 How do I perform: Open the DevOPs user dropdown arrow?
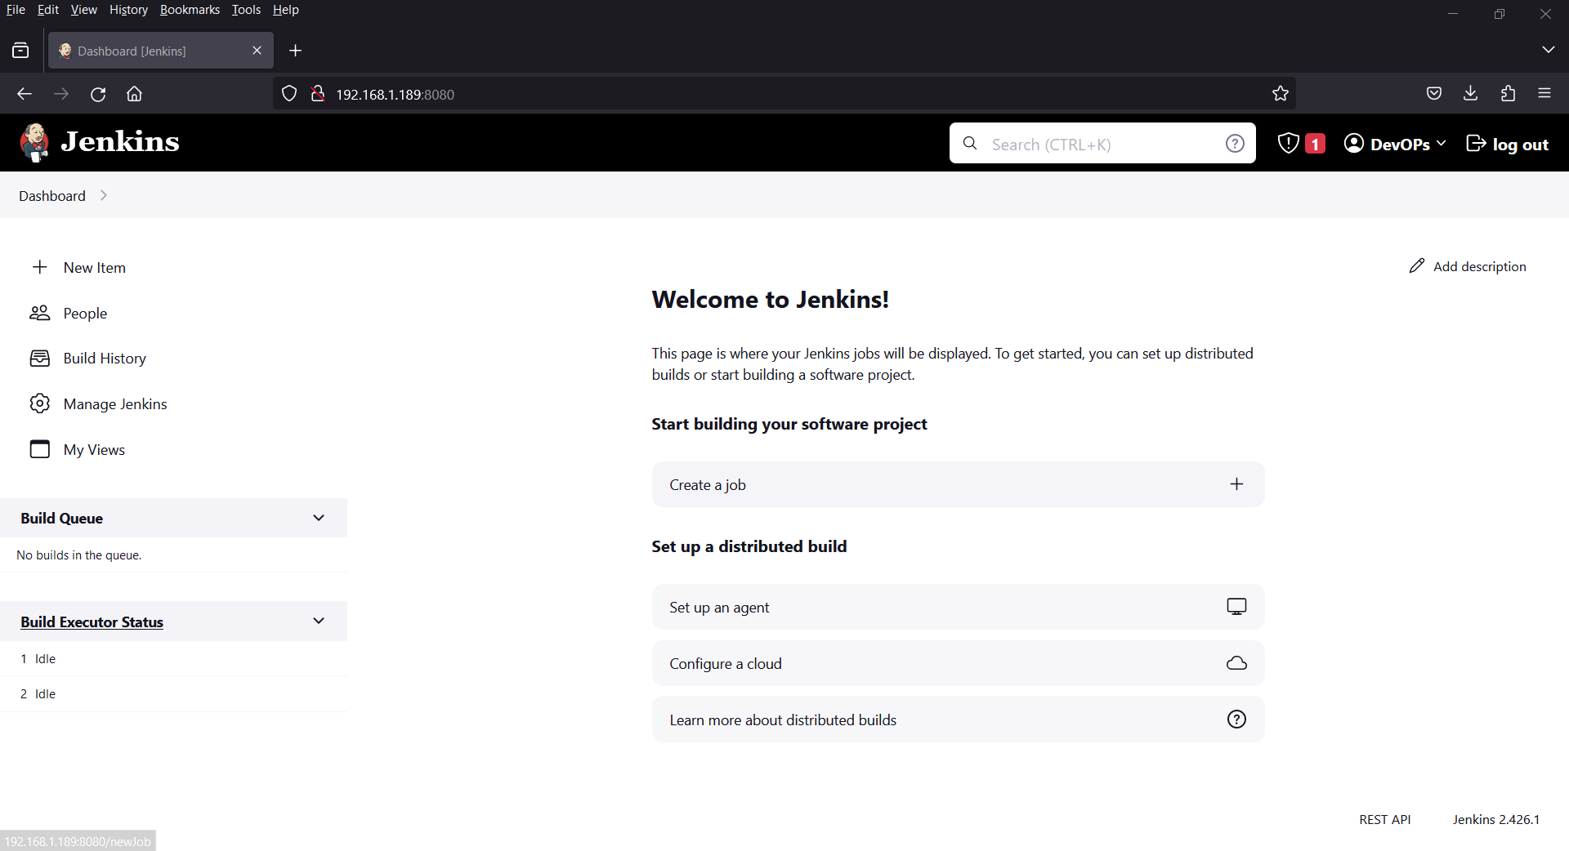coord(1441,144)
